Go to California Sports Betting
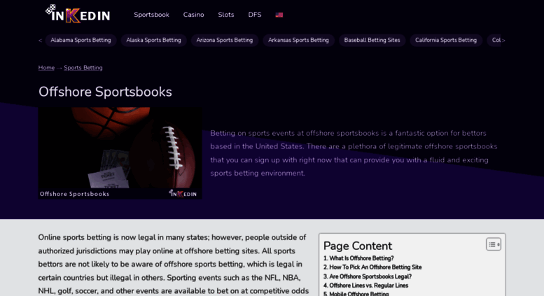 point(446,40)
